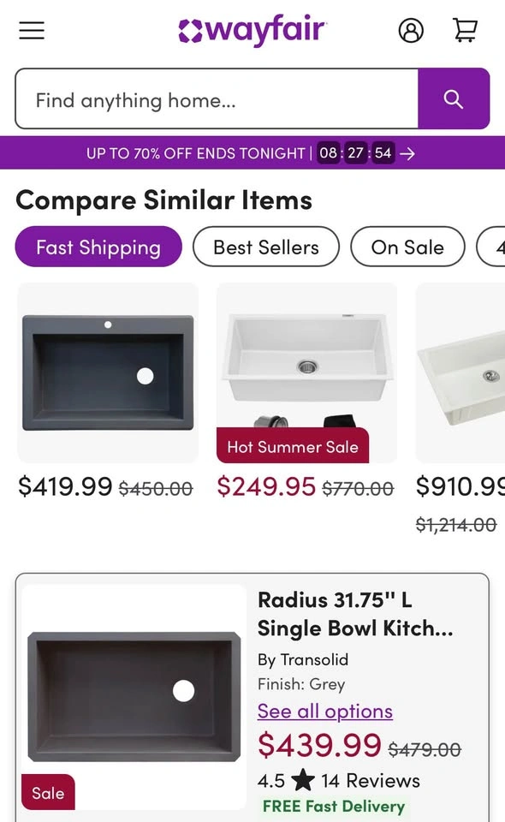
Task: Enable the Best Sellers filter chip
Action: [x=266, y=247]
